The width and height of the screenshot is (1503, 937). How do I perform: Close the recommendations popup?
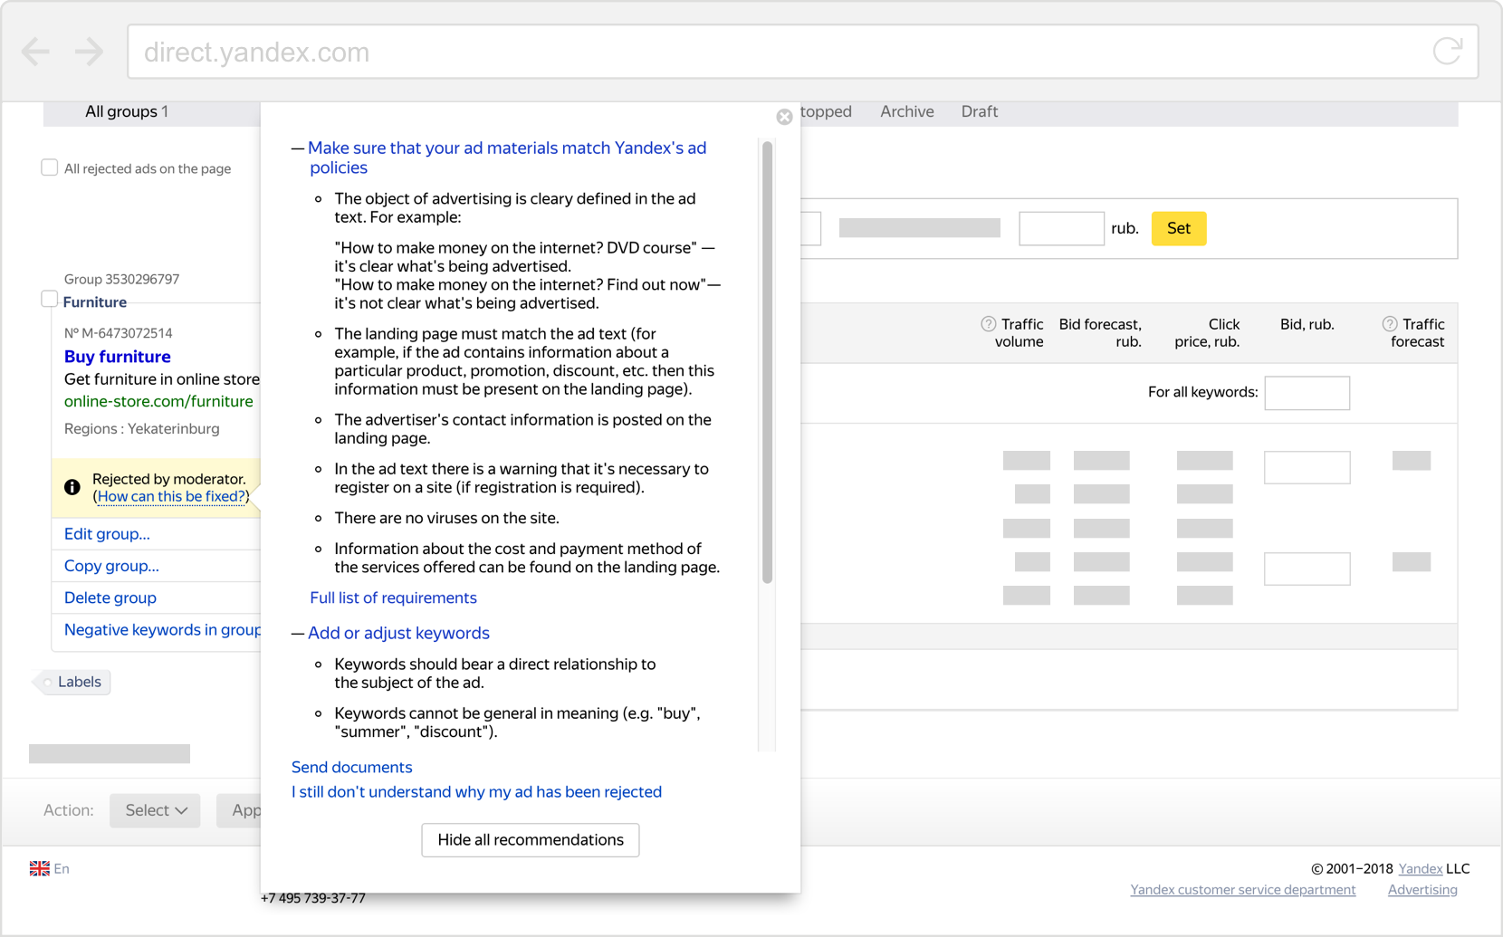pos(784,117)
